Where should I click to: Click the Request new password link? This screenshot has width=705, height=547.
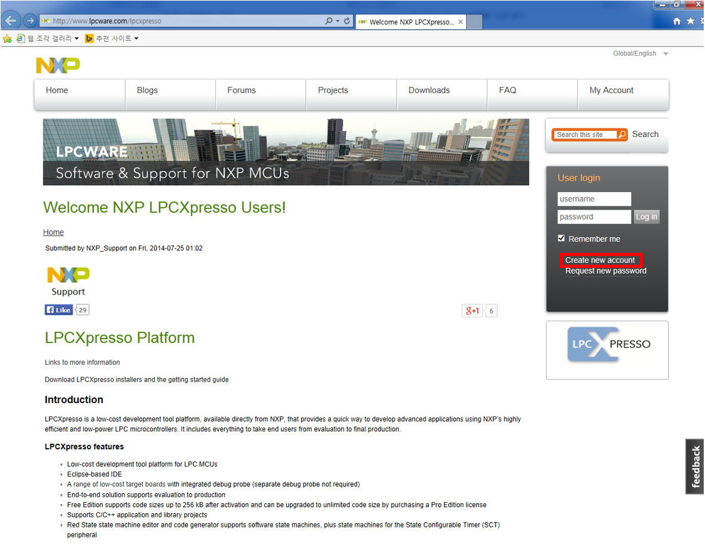point(605,271)
